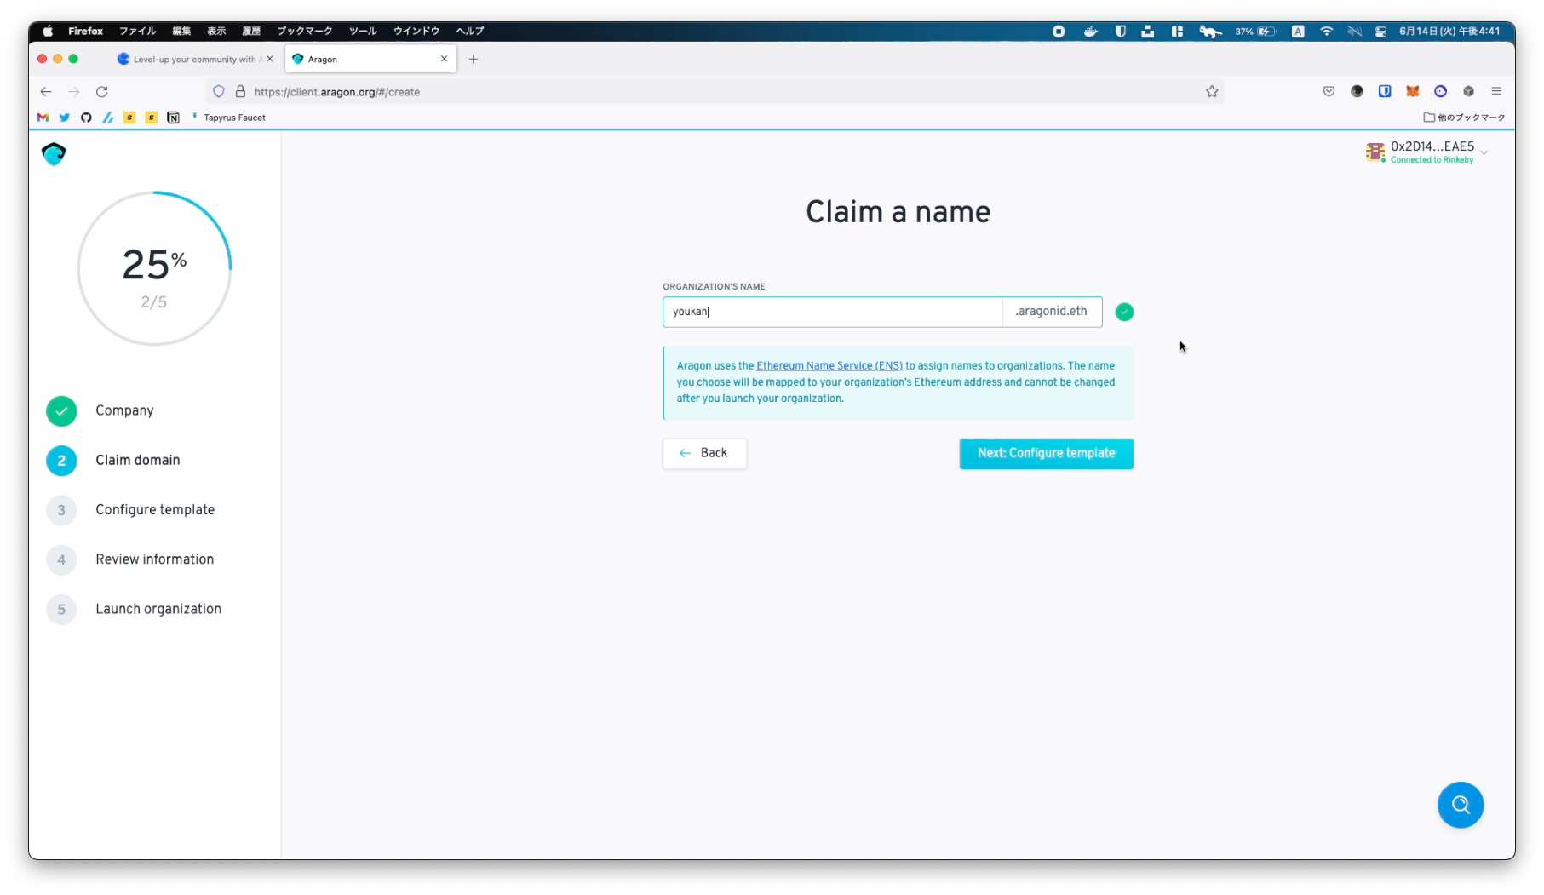1544x895 pixels.
Task: Open the Firefox hamburger menu
Action: [1495, 92]
